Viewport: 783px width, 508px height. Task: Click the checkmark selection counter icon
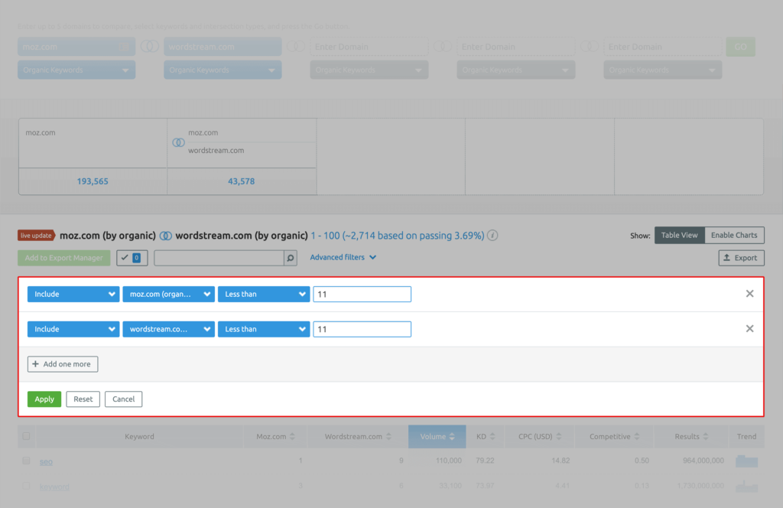[x=132, y=258]
